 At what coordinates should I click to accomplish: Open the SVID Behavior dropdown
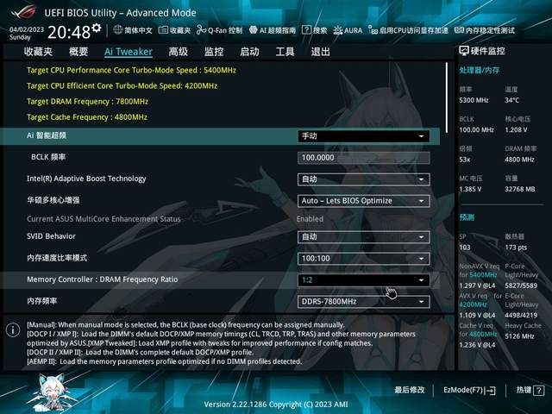click(x=364, y=237)
